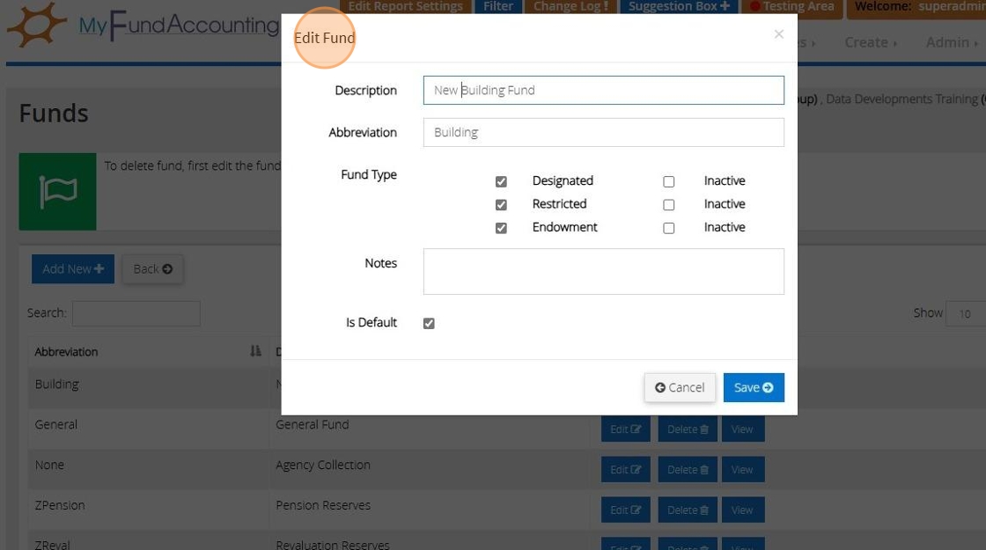The width and height of the screenshot is (986, 550).
Task: Delete the General Fund row
Action: click(688, 429)
